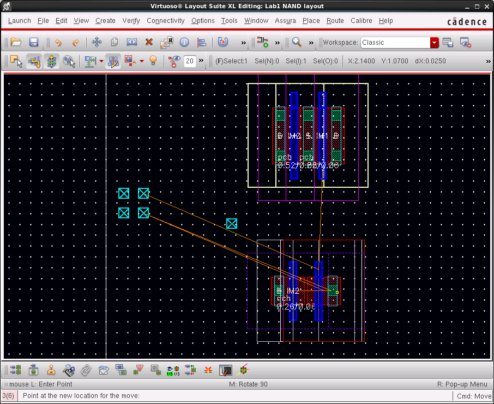The width and height of the screenshot is (494, 404).
Task: Open the View menu
Action: click(x=81, y=21)
